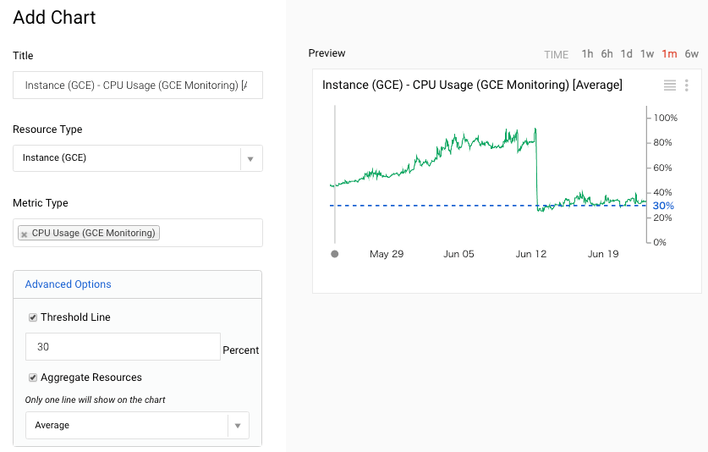Screen dimensions: 708x452
Task: Select the 6h time range
Action: (606, 54)
